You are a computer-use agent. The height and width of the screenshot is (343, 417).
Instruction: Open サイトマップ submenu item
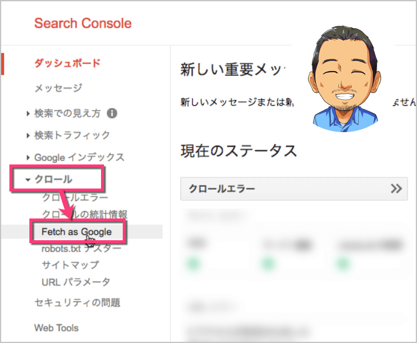tap(70, 265)
